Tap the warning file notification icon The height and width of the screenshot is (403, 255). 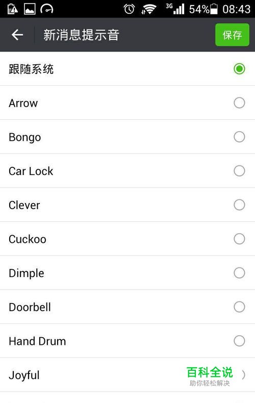12,9
